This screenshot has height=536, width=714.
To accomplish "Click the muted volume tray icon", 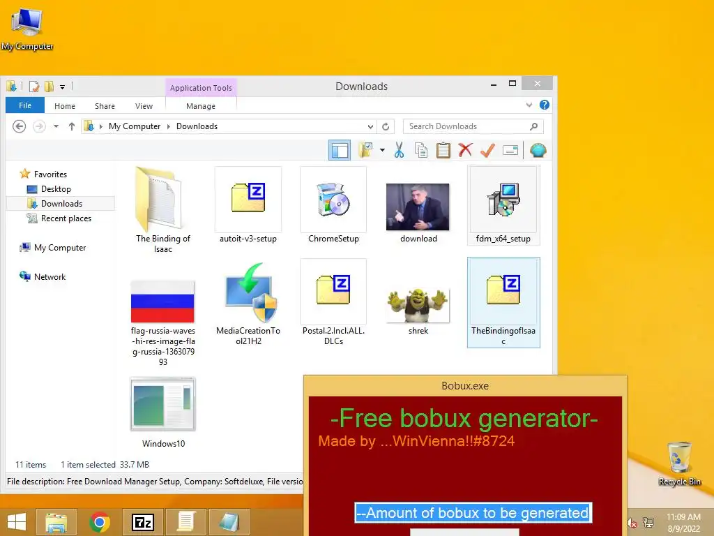I will click(632, 523).
